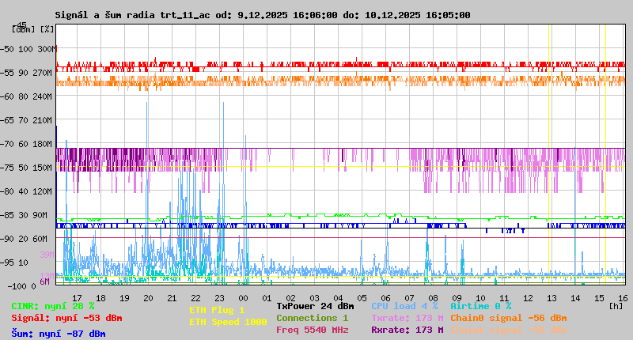The image size is (633, 340).
Task: Click the 'ETH Plug 1' legend label
Action: 217,310
